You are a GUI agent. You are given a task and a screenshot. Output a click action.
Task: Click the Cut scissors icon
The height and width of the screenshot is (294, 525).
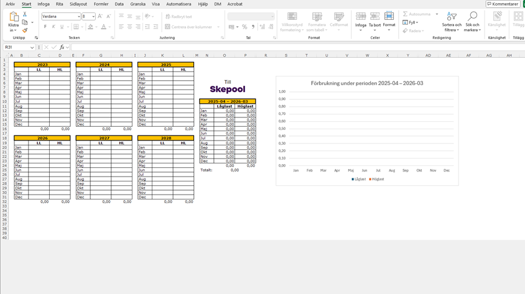click(25, 14)
